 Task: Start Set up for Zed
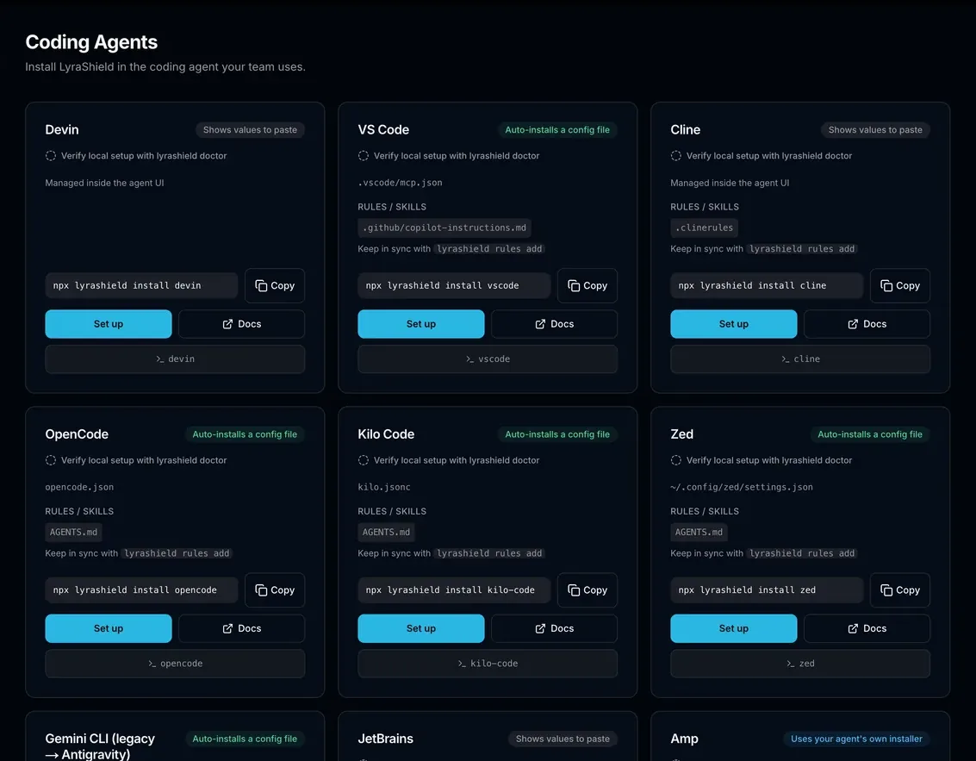(x=733, y=628)
